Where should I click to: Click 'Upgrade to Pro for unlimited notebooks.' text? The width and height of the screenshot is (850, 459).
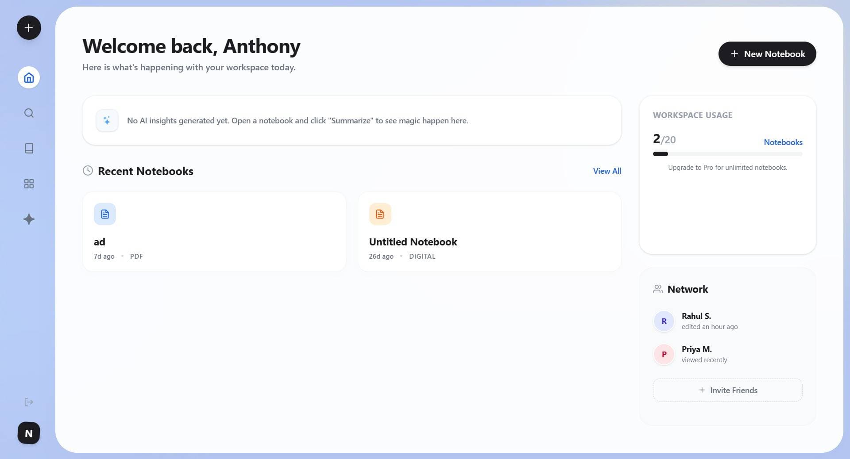tap(728, 168)
